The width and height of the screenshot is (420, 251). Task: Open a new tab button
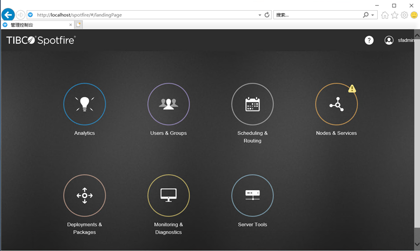78,25
